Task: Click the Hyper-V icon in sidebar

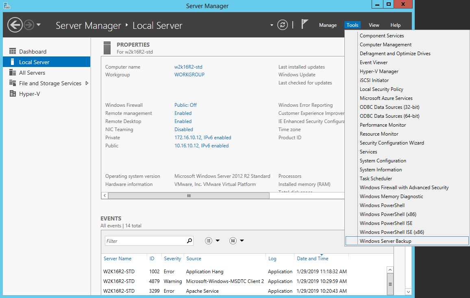Action: 12,94
